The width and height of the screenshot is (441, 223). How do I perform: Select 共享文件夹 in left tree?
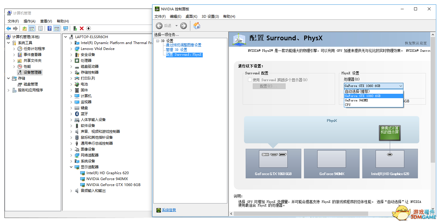(33, 61)
